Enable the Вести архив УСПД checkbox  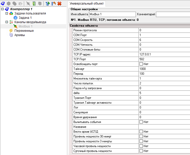[141, 131]
